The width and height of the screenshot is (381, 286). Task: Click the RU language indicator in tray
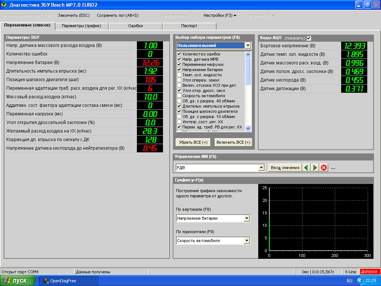[x=349, y=281]
